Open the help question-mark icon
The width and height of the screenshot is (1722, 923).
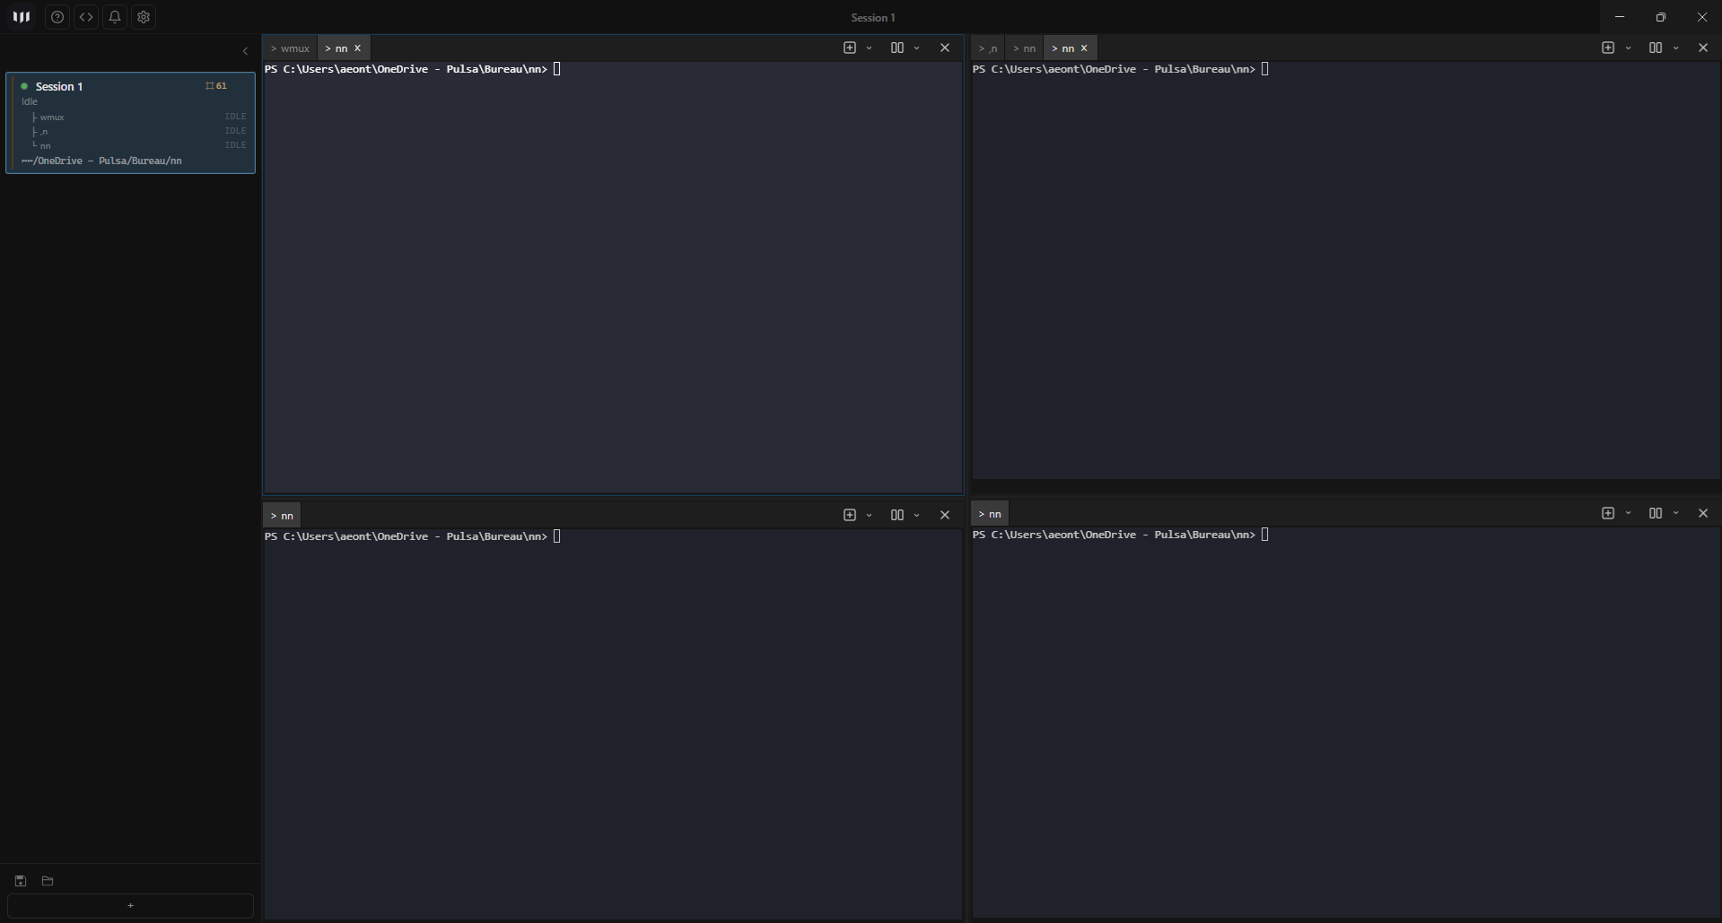[57, 17]
